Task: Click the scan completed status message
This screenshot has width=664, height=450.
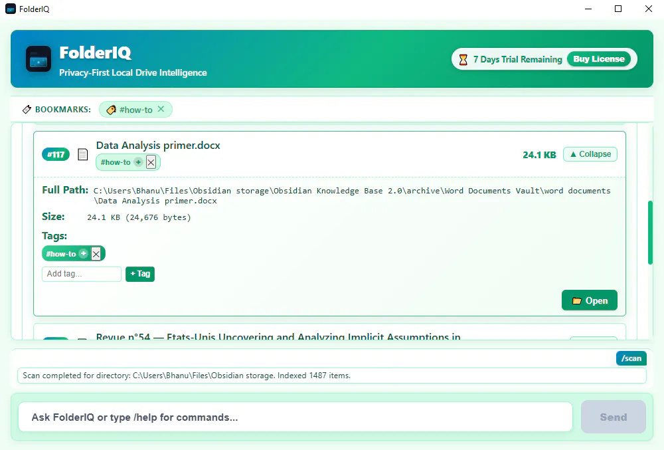Action: (x=331, y=376)
